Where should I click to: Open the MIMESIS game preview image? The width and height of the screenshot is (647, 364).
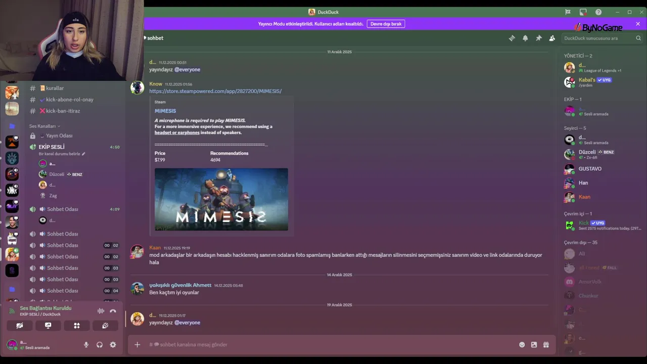[x=221, y=199]
